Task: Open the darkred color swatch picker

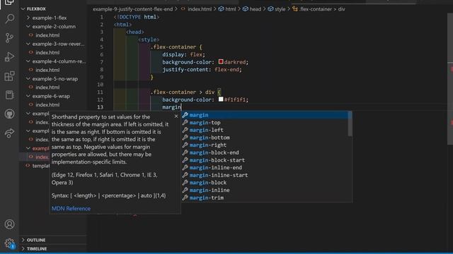Action: pyautogui.click(x=221, y=61)
